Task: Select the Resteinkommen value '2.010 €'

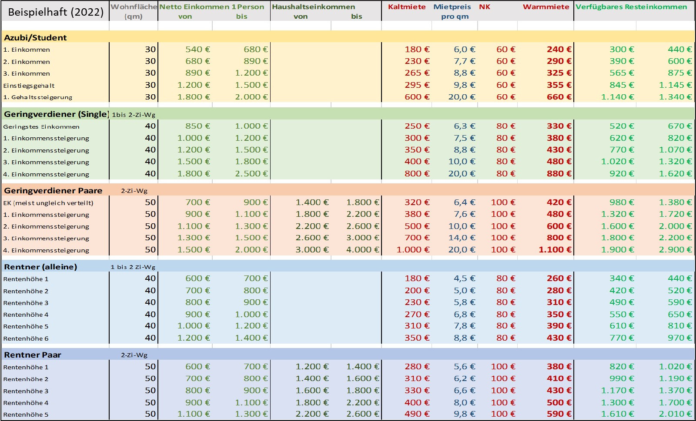Action: click(x=675, y=414)
